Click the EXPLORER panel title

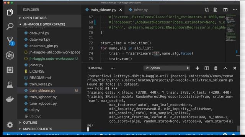pos(31,10)
